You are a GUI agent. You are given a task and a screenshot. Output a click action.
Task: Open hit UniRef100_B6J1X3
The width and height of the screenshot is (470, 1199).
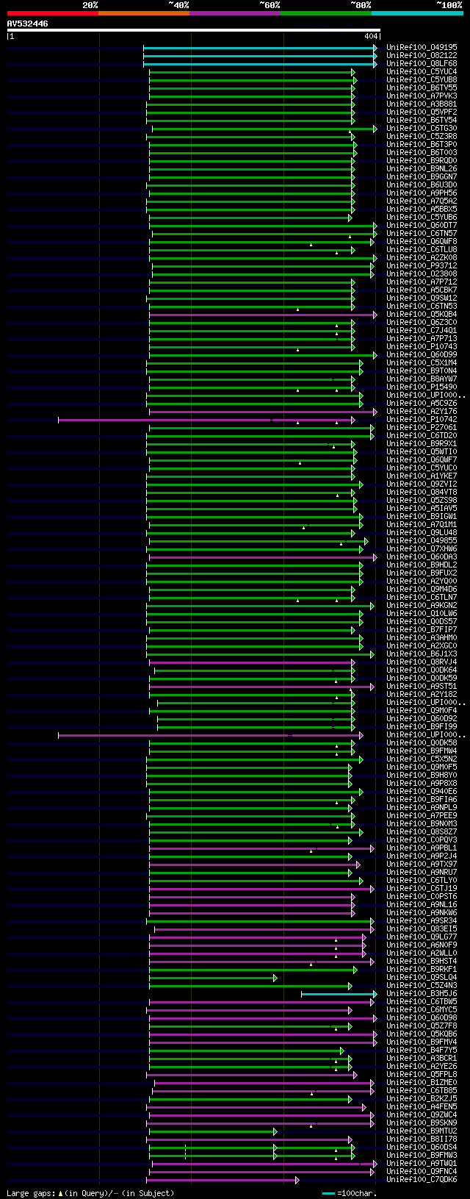(422, 654)
